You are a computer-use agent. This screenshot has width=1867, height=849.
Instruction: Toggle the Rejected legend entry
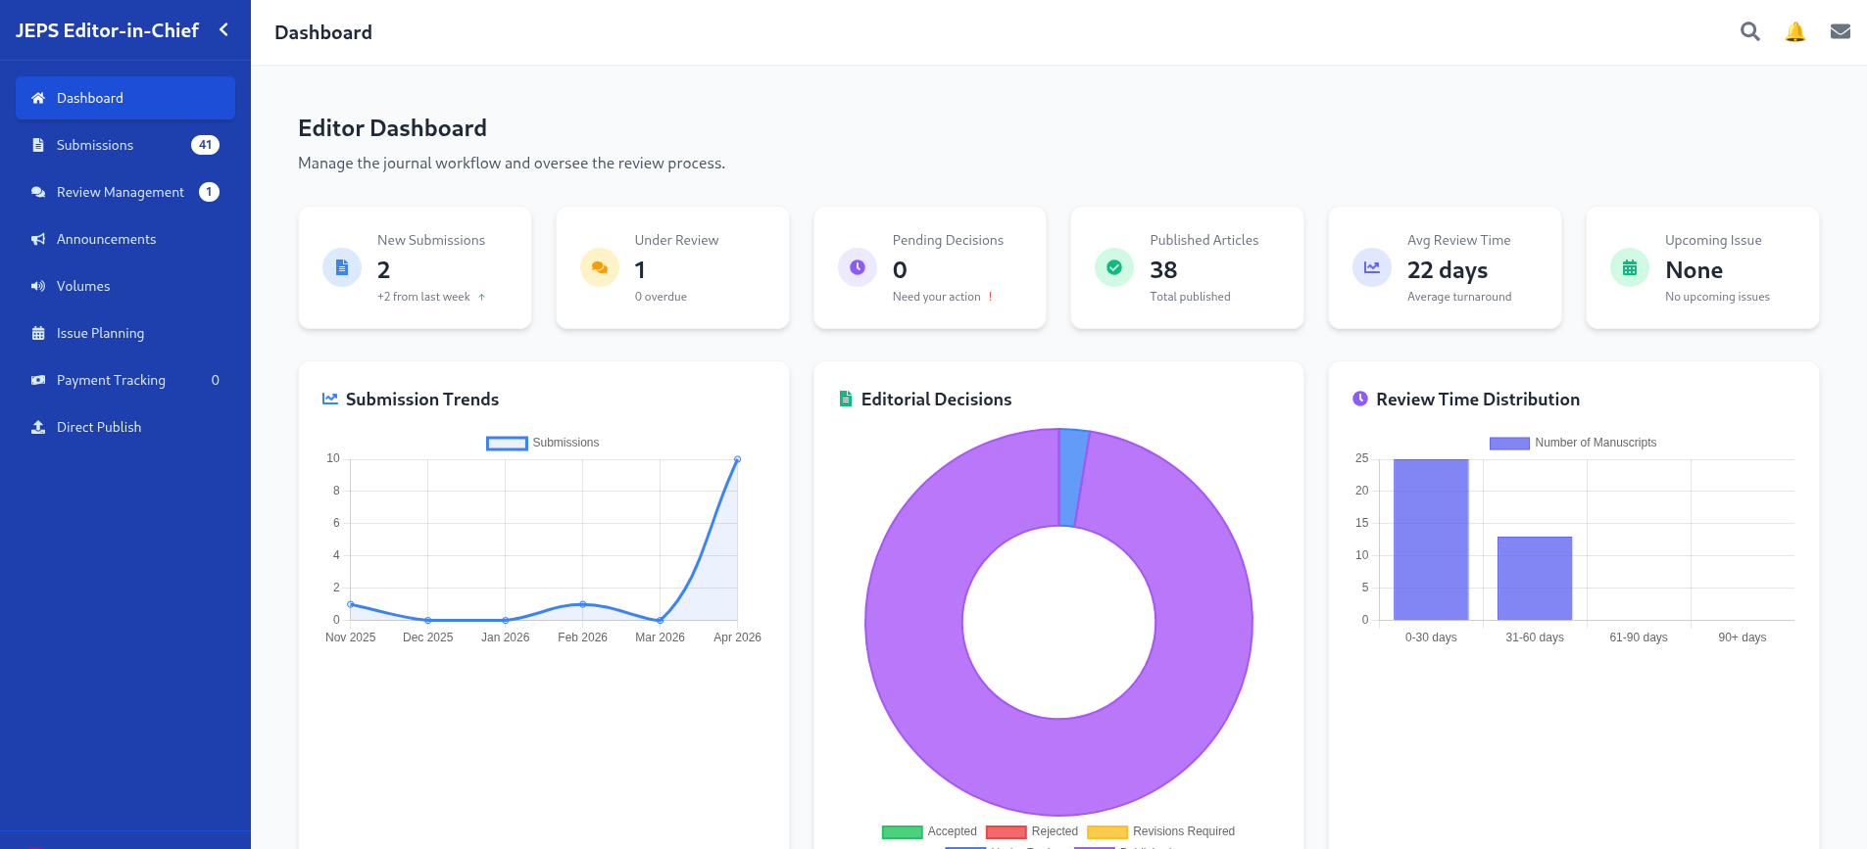click(x=1032, y=831)
